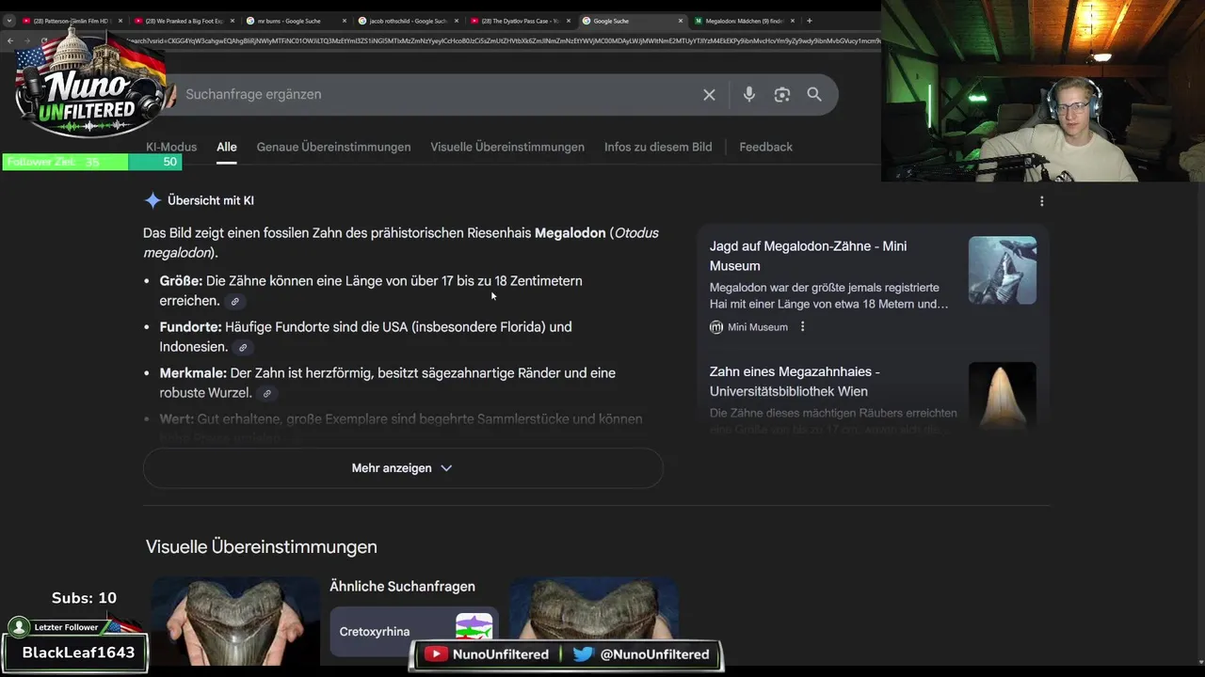The height and width of the screenshot is (677, 1205).
Task: Click the Mini Museum megalodon shark thumbnail
Action: coord(1003,270)
